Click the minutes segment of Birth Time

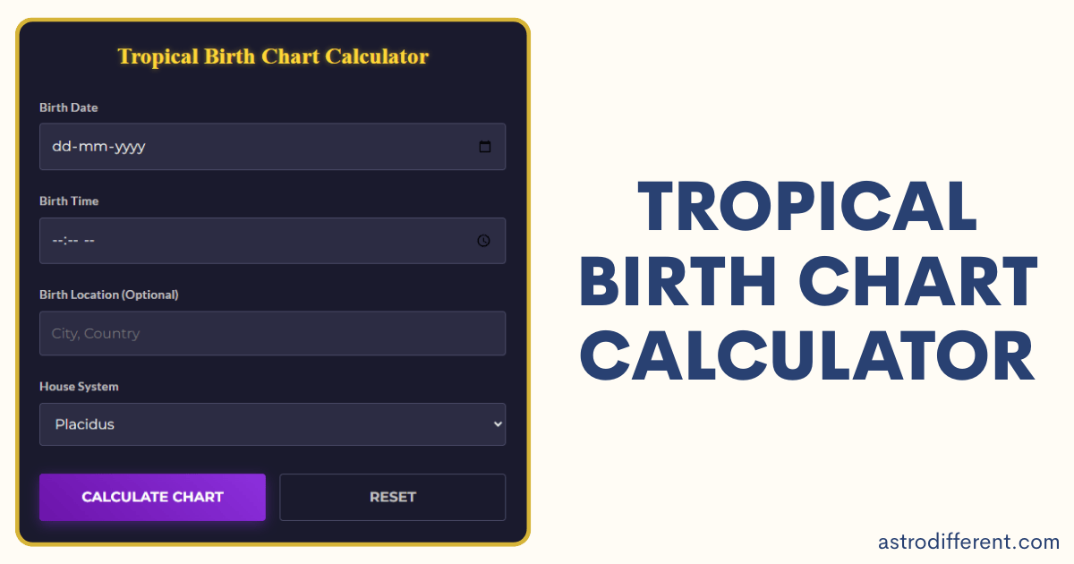[71, 241]
